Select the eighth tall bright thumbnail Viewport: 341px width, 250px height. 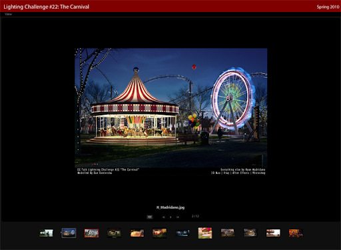tap(205, 233)
